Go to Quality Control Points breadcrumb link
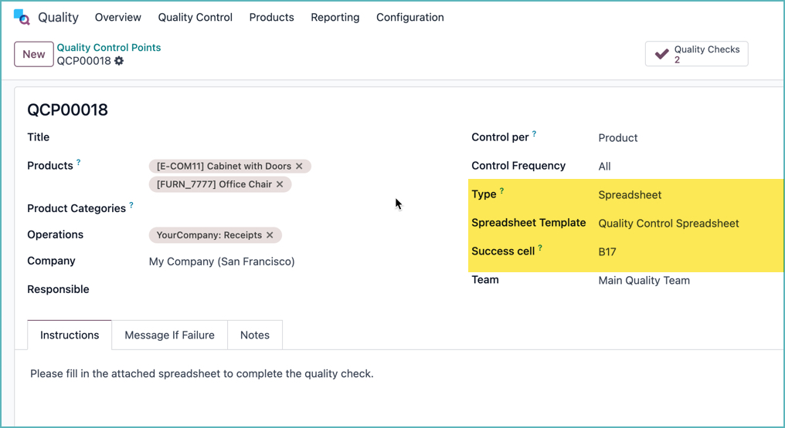The image size is (785, 428). click(109, 48)
